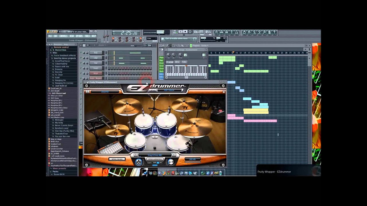Switch to the PLUGIN tab

(170, 62)
